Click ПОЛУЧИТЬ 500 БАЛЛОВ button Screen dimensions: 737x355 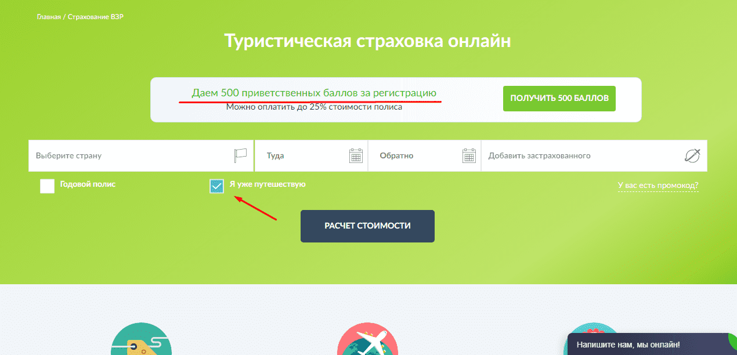click(559, 99)
